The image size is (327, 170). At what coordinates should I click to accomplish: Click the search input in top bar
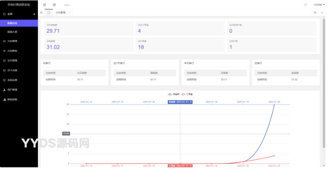point(77,5)
